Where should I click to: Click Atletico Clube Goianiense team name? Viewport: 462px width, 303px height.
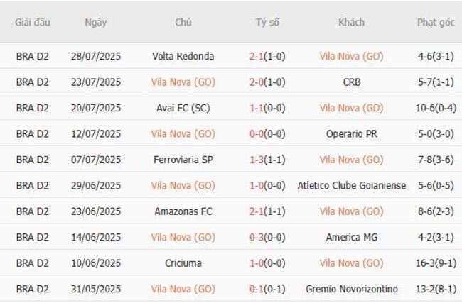pos(351,186)
